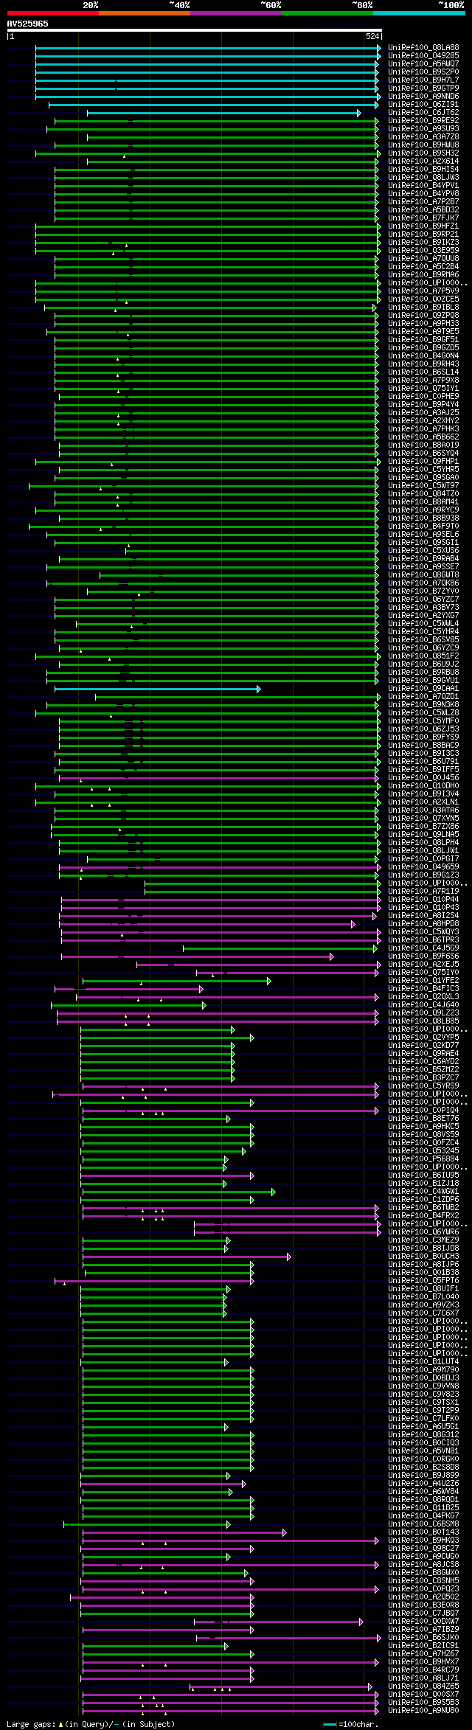The width and height of the screenshot is (472, 1730).
Task: Select the UniRef100_B4YPV8 label
Action: [423, 193]
